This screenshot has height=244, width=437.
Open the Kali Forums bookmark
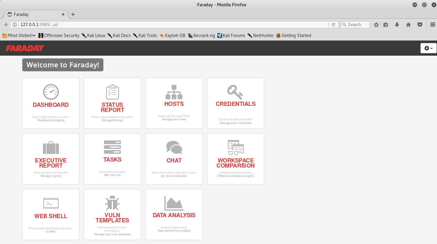pos(231,36)
